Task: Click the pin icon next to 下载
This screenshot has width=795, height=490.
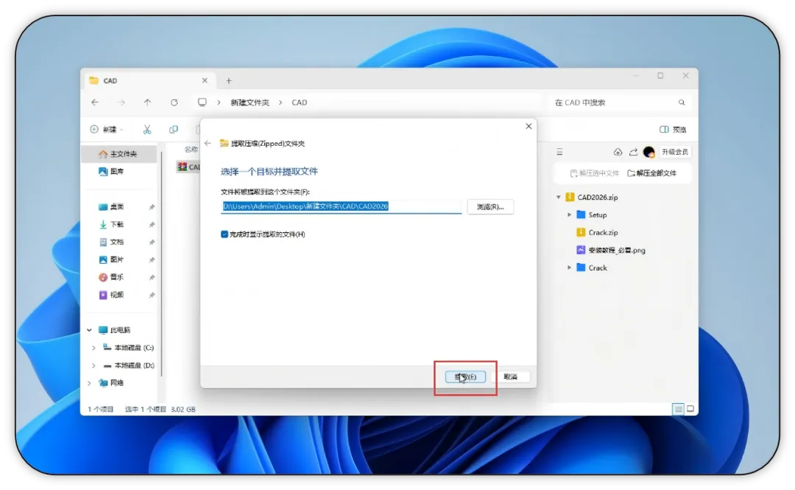Action: click(x=152, y=225)
